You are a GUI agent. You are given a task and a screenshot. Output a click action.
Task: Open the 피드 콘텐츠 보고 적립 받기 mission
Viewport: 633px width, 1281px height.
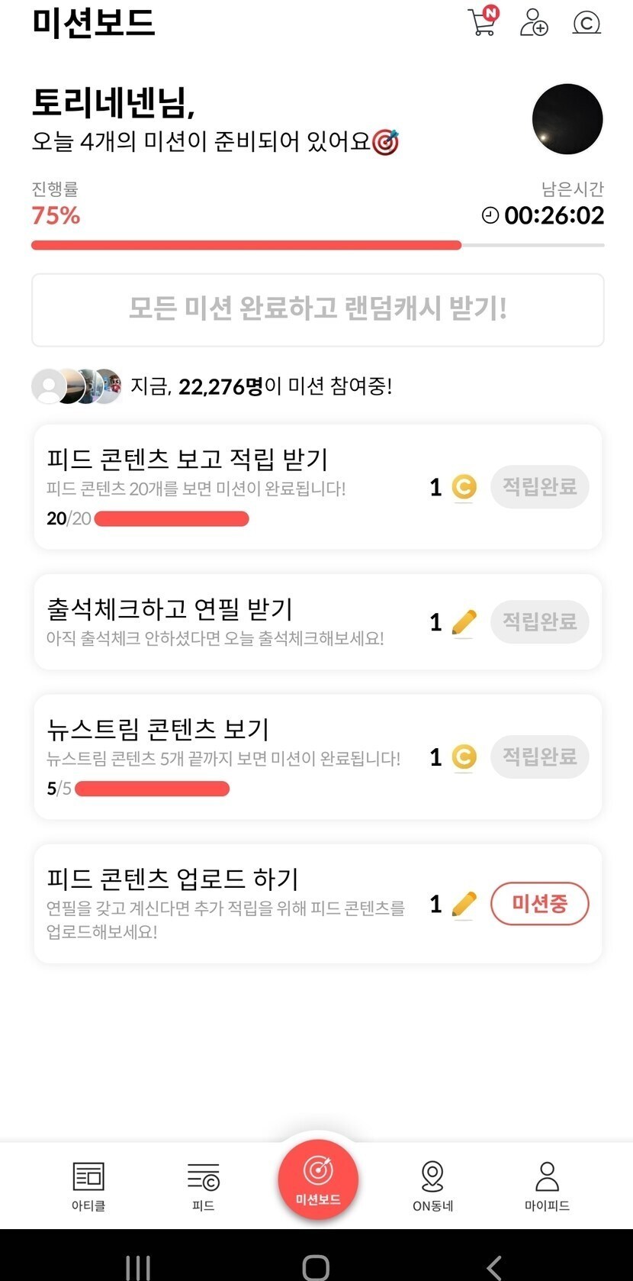188,460
